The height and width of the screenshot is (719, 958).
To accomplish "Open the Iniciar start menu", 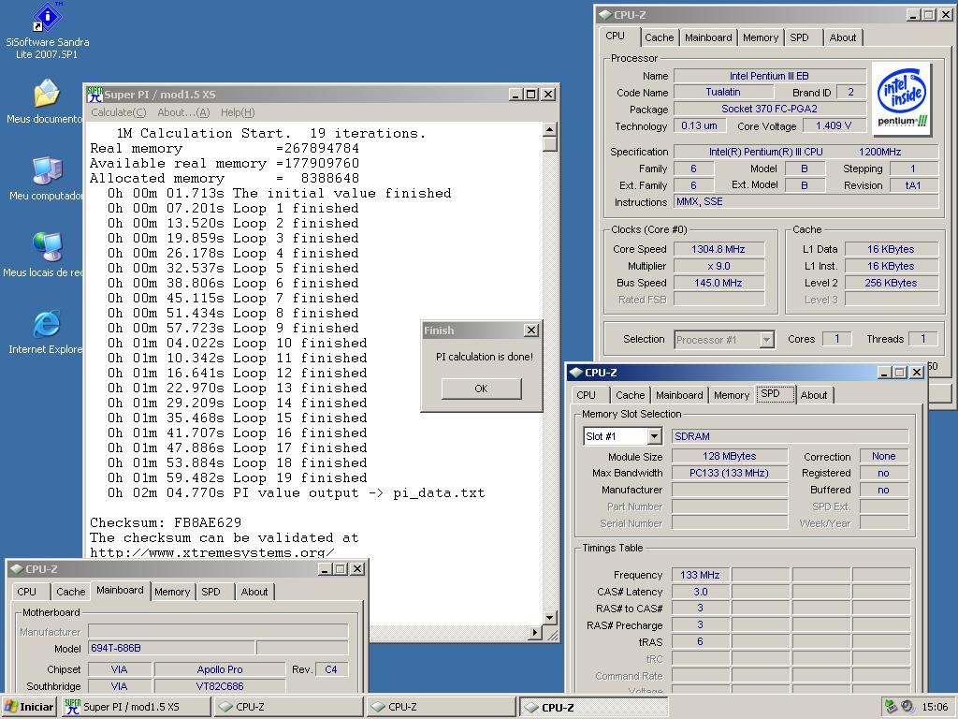I will click(29, 707).
